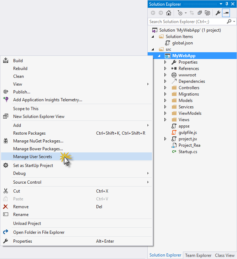This screenshot has height=259, width=237.
Task: Expand the project.json node
Action: pyautogui.click(x=165, y=139)
